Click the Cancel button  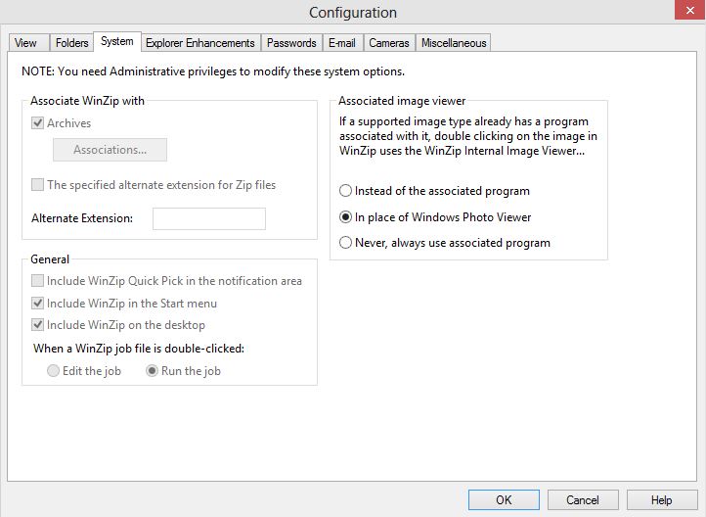point(583,500)
